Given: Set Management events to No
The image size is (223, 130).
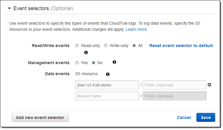Looking at the screenshot, I should click(94, 63).
